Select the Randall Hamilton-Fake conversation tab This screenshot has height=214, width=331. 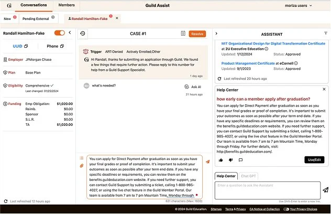pos(89,19)
